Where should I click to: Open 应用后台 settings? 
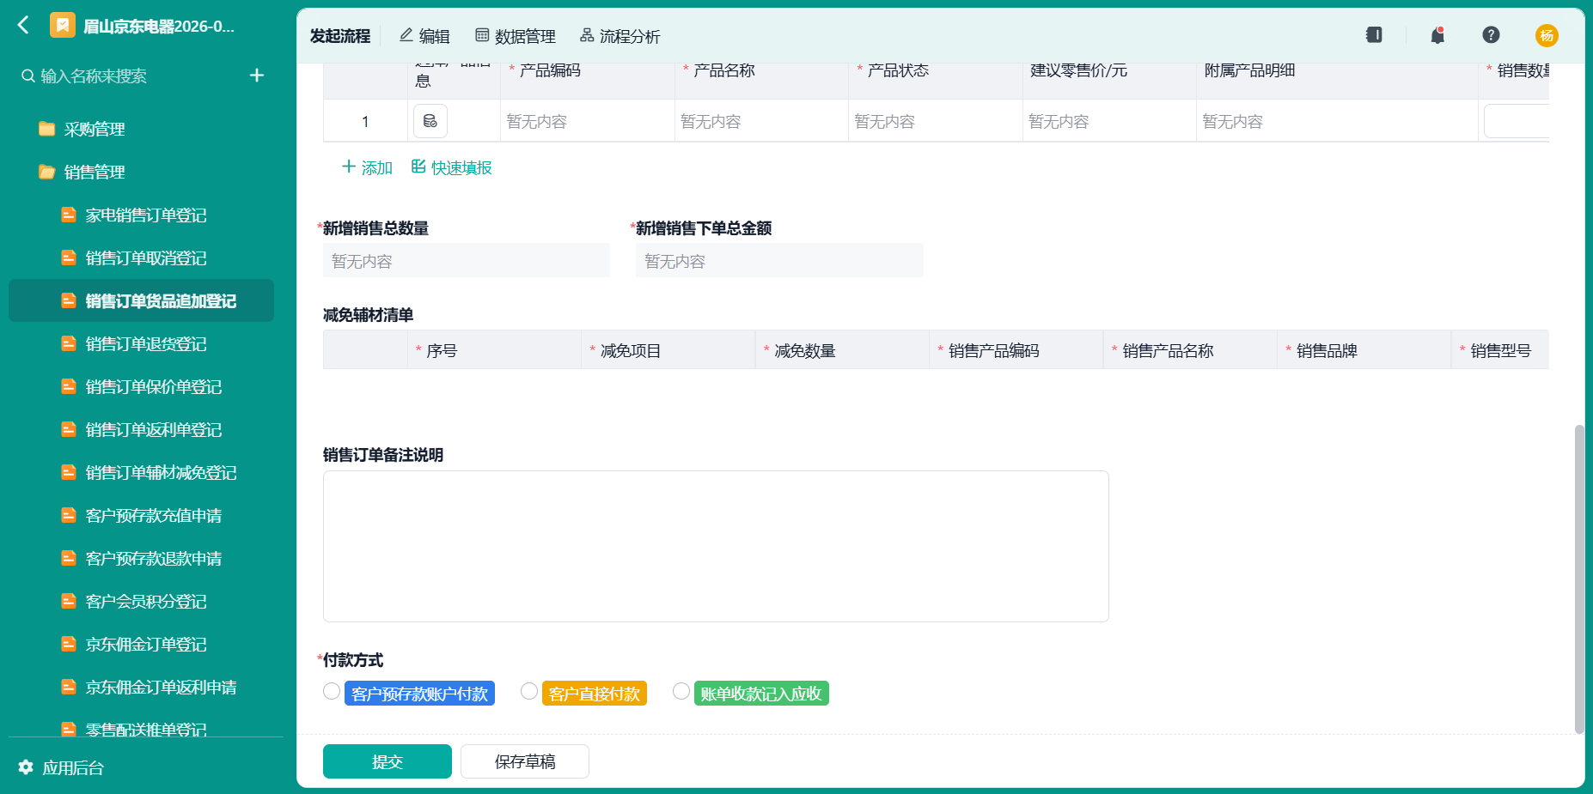[x=61, y=767]
